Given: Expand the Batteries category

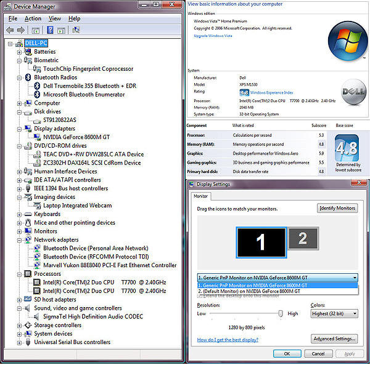Looking at the screenshot, I should (19, 52).
